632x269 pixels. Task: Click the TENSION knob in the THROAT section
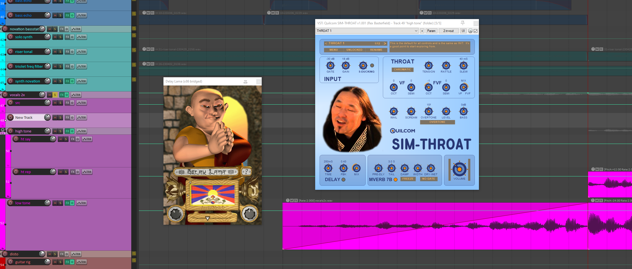[x=428, y=66]
